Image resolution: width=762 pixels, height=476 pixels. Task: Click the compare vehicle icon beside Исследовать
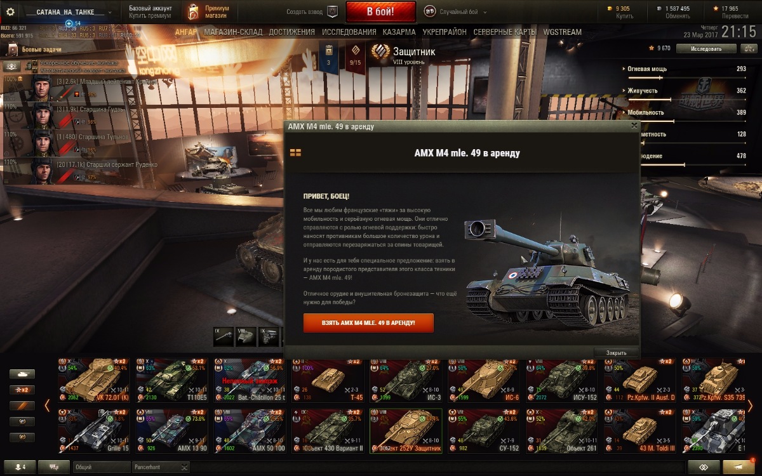click(750, 48)
